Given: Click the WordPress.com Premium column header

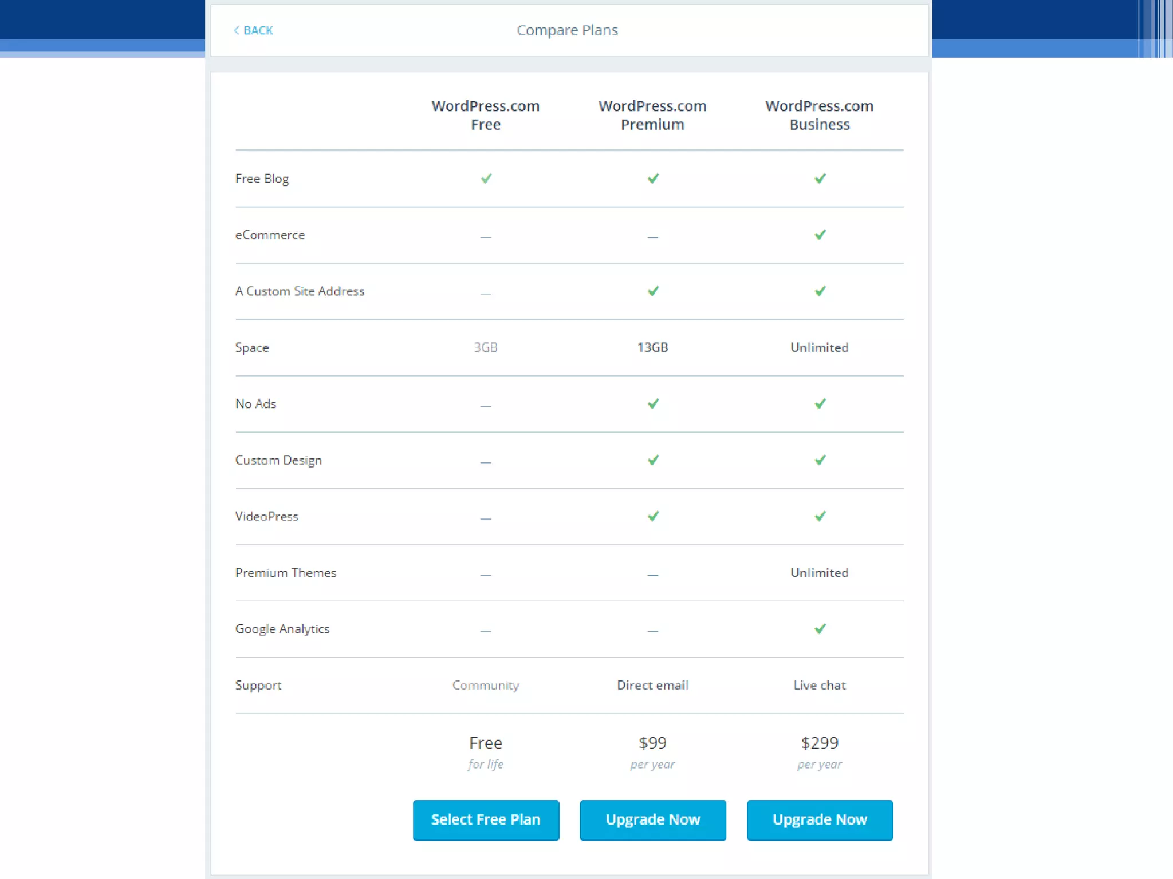Looking at the screenshot, I should coord(652,115).
